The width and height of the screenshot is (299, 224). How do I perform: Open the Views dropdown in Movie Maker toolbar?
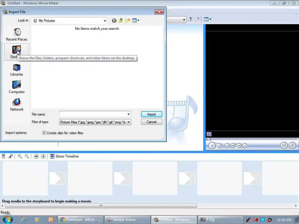click(208, 19)
